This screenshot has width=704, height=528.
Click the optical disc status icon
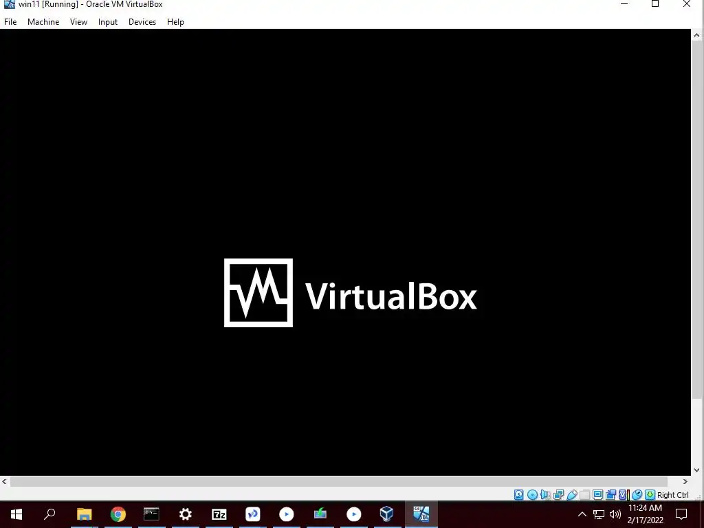click(532, 495)
